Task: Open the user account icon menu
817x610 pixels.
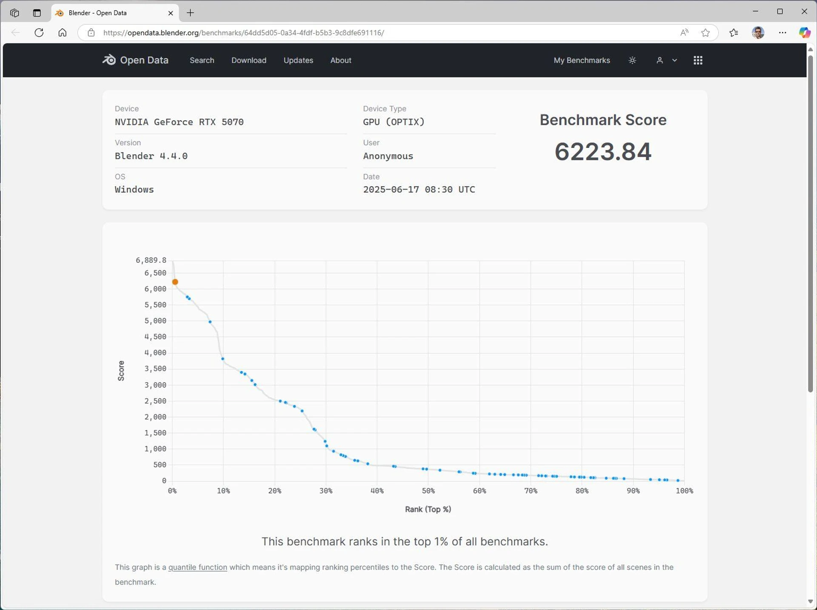Action: tap(660, 60)
